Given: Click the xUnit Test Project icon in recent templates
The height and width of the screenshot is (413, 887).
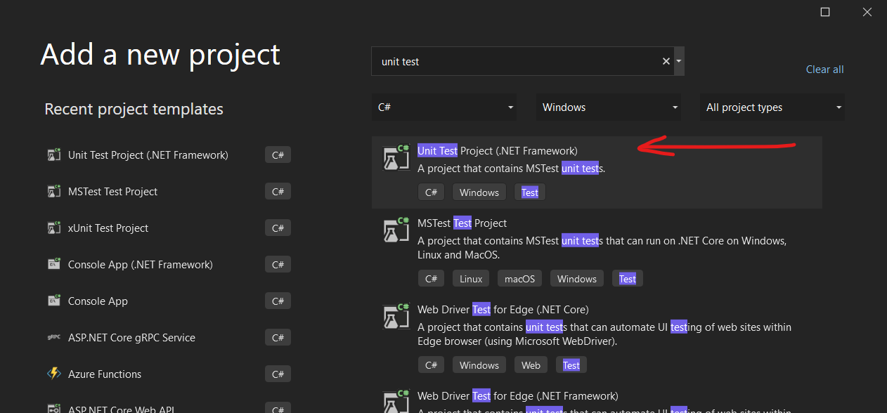Looking at the screenshot, I should tap(54, 228).
